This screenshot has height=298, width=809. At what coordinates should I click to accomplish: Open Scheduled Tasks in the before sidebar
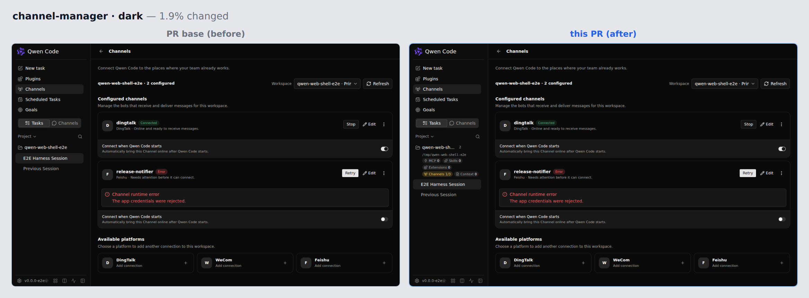pyautogui.click(x=50, y=99)
